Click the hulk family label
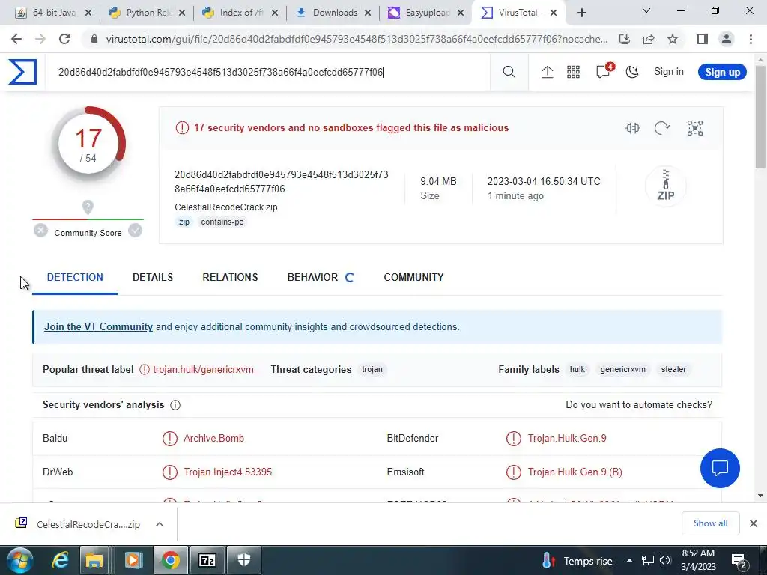The height and width of the screenshot is (575, 767). 577,370
